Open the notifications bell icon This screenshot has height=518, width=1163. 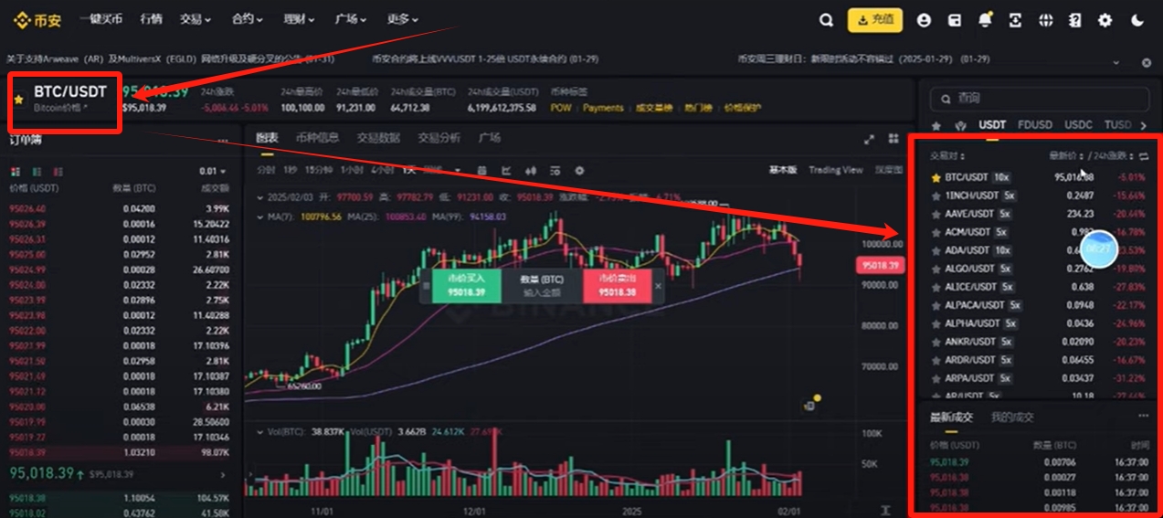click(x=985, y=20)
